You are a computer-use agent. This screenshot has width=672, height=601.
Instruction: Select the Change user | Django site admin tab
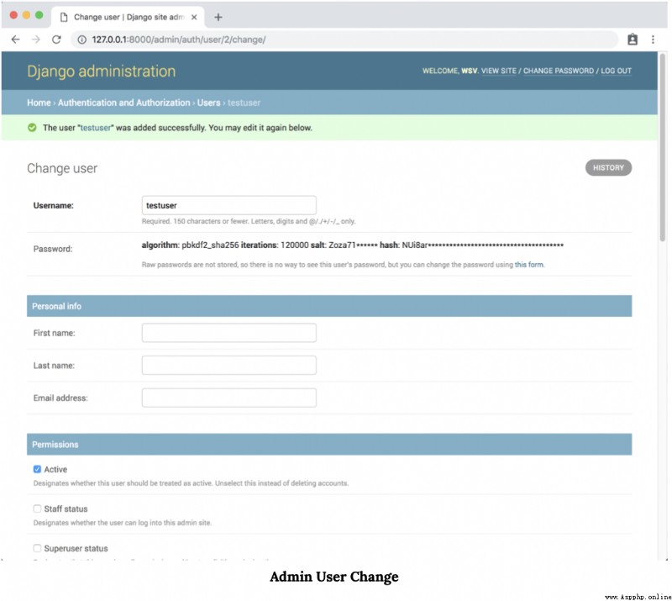(x=128, y=17)
